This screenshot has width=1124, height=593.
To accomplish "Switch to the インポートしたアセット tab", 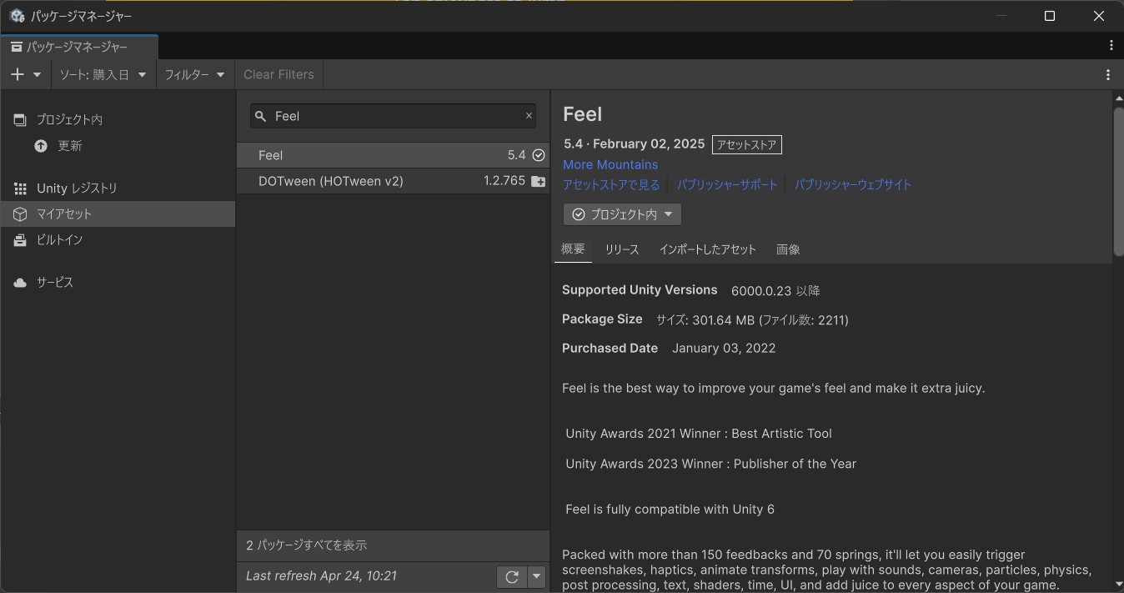I will pyautogui.click(x=707, y=249).
